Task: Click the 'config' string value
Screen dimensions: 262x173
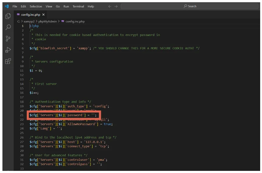Action: click(x=100, y=106)
